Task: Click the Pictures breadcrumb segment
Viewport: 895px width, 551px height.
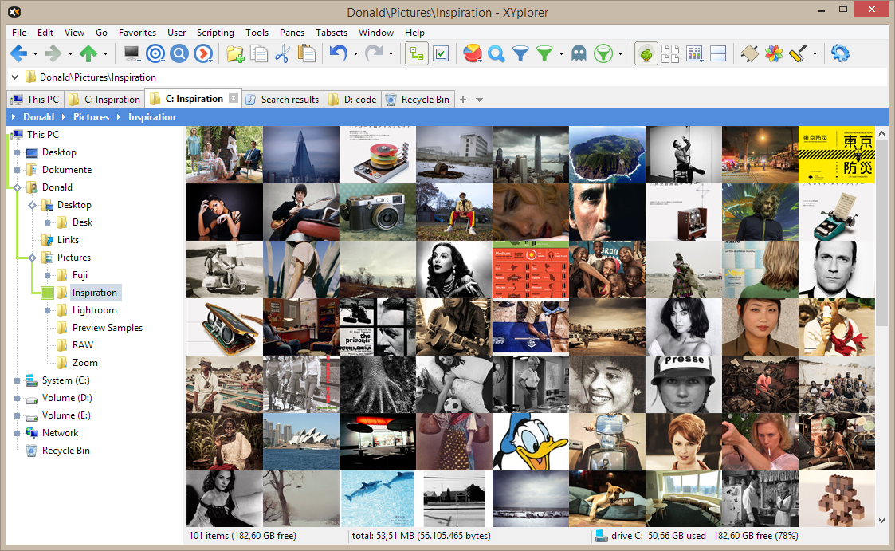Action: pos(91,117)
